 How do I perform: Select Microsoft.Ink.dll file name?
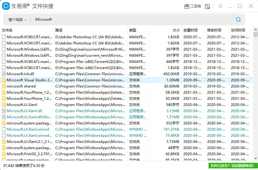(x=20, y=74)
